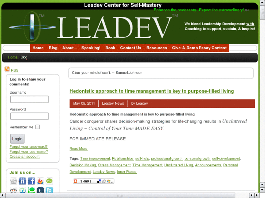Screen dimensions: 265x198
Task: Open Forgot your password? link
Action: pyautogui.click(x=28, y=147)
